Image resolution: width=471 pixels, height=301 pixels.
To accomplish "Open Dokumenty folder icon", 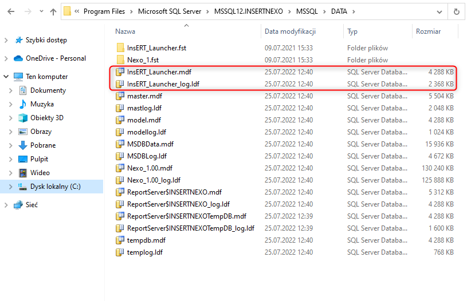I will point(23,90).
